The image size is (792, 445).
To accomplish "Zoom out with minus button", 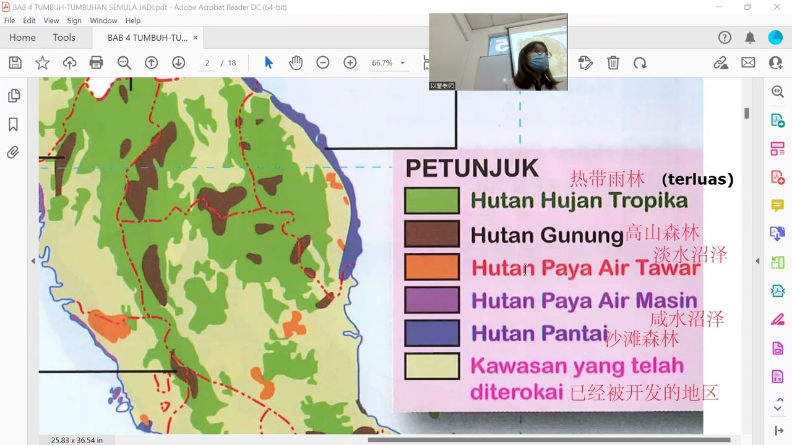I will [323, 62].
